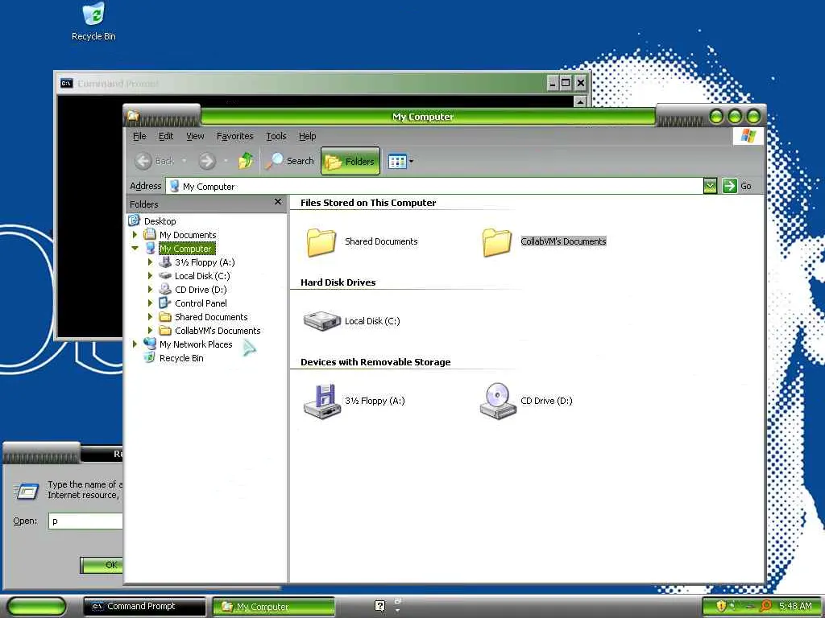Click the Search magnifier toolbar button

pyautogui.click(x=289, y=161)
